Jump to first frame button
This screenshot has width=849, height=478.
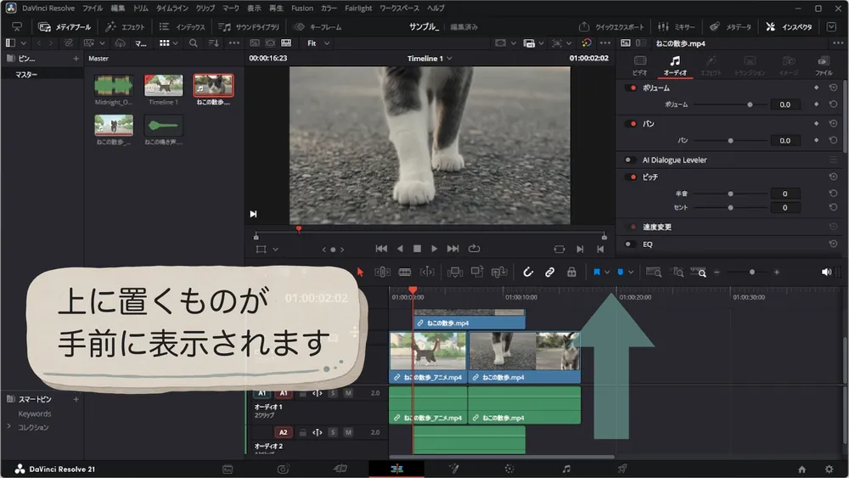[x=381, y=249]
